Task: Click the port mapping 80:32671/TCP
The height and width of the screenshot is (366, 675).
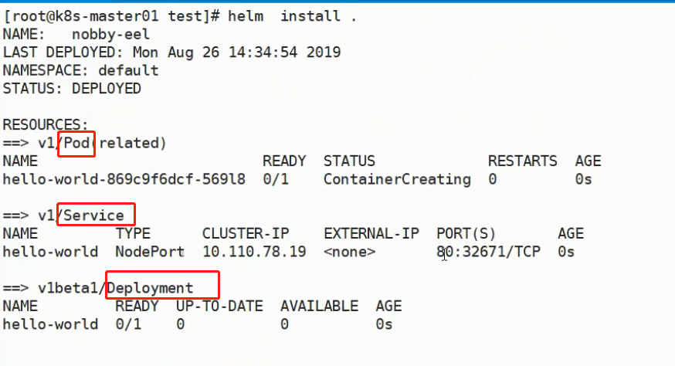Action: pyautogui.click(x=488, y=252)
